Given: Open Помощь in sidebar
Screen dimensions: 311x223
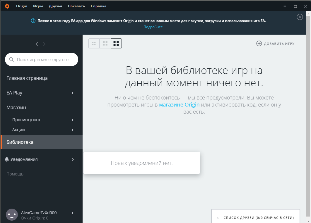Looking at the screenshot, I should pos(15,174).
